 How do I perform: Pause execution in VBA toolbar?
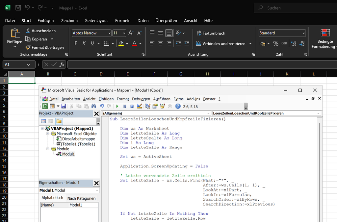125,106
